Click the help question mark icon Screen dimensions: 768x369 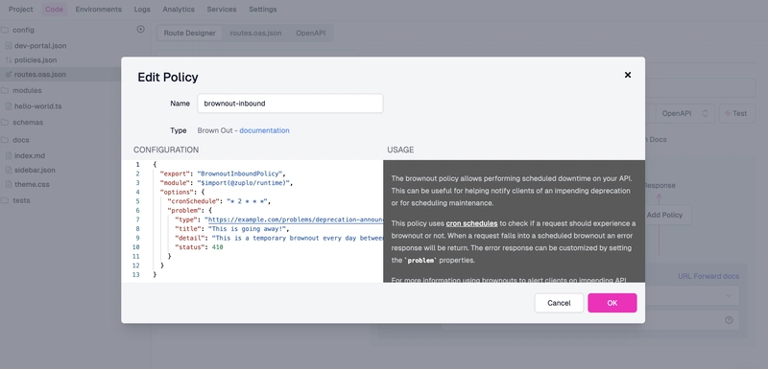(x=729, y=320)
